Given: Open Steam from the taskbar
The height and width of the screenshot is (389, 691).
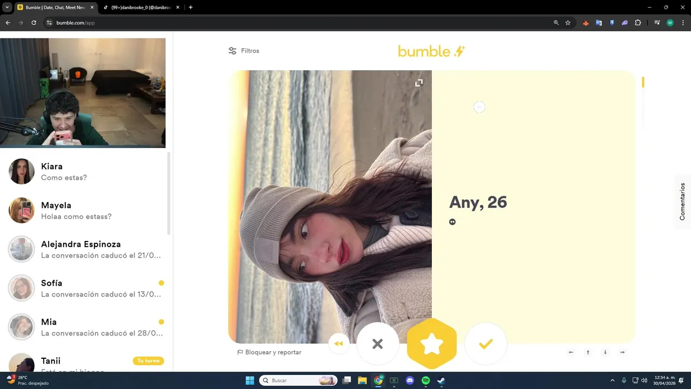Looking at the screenshot, I should (441, 380).
